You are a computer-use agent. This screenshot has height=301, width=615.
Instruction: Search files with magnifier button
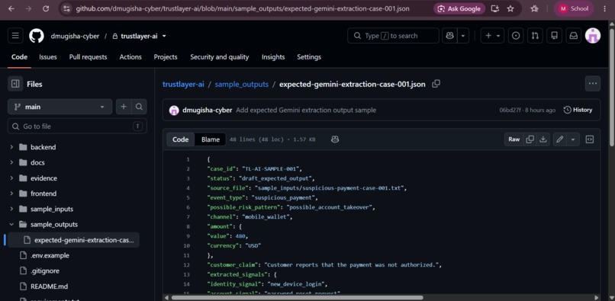(139, 107)
